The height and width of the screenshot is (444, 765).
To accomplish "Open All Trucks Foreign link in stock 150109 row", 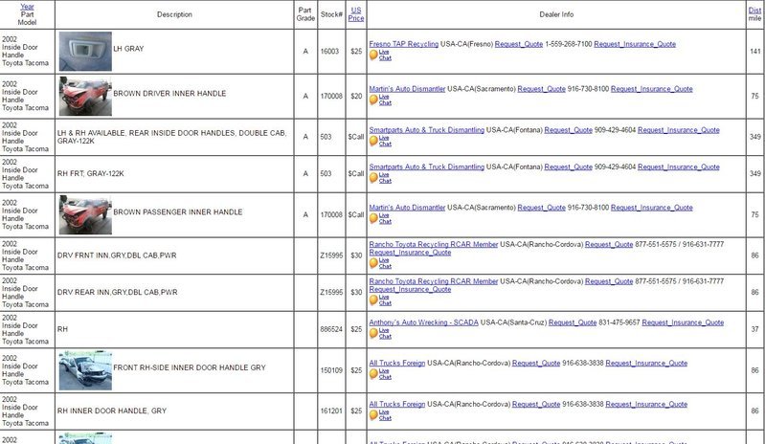I will coord(397,363).
